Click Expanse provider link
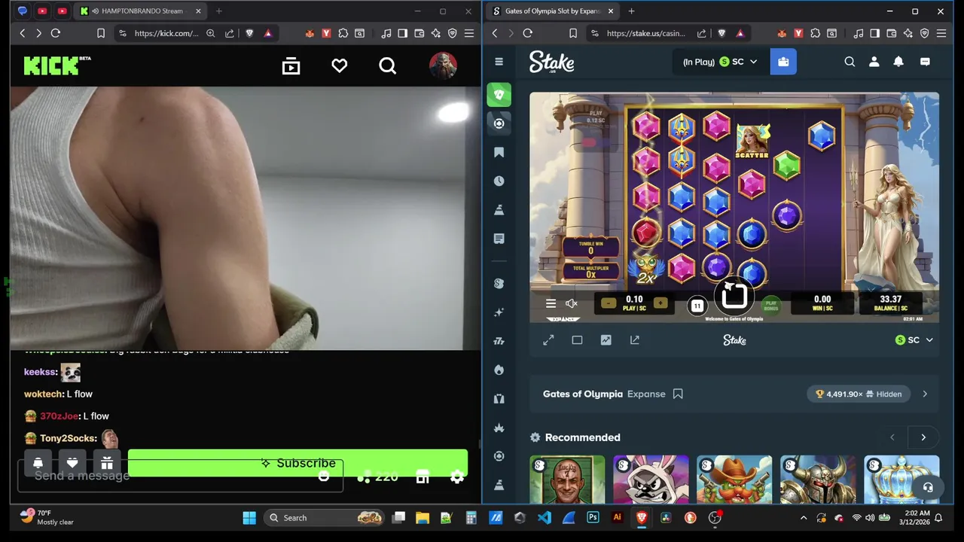Screen dimensions: 964x542 646,394
